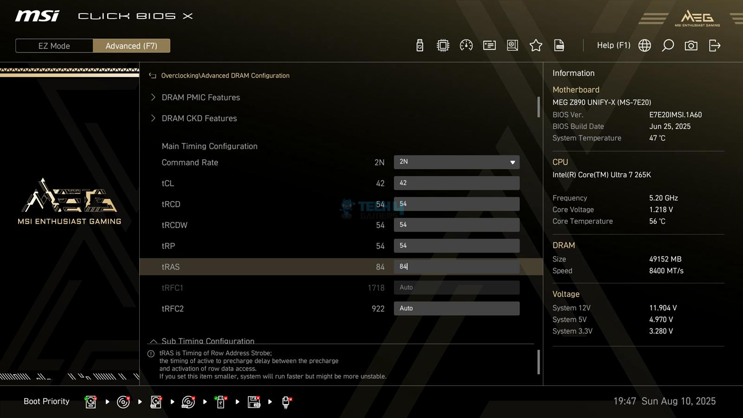Click Main Timing Configuration heading
This screenshot has height=418, width=743.
pyautogui.click(x=209, y=146)
